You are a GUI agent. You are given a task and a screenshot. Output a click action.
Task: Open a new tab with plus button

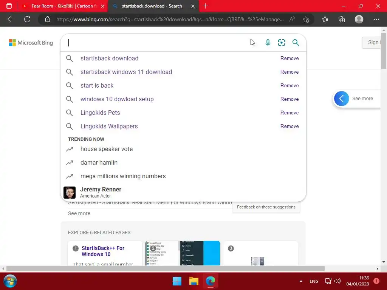tap(205, 6)
